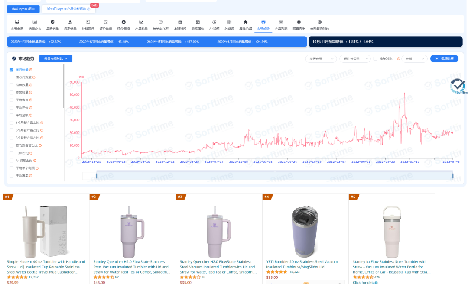Switch to 当前Top100报告 tab
The height and width of the screenshot is (284, 468).
click(x=23, y=9)
